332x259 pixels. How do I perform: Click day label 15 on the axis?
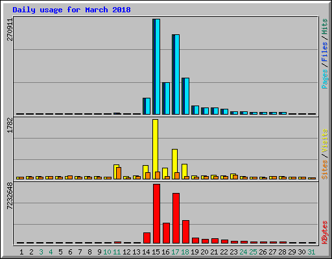click(156, 252)
